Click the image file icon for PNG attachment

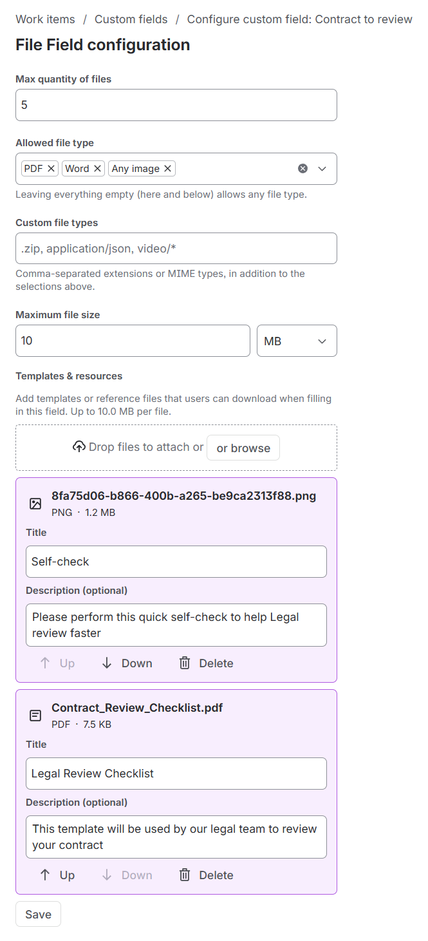coord(36,504)
